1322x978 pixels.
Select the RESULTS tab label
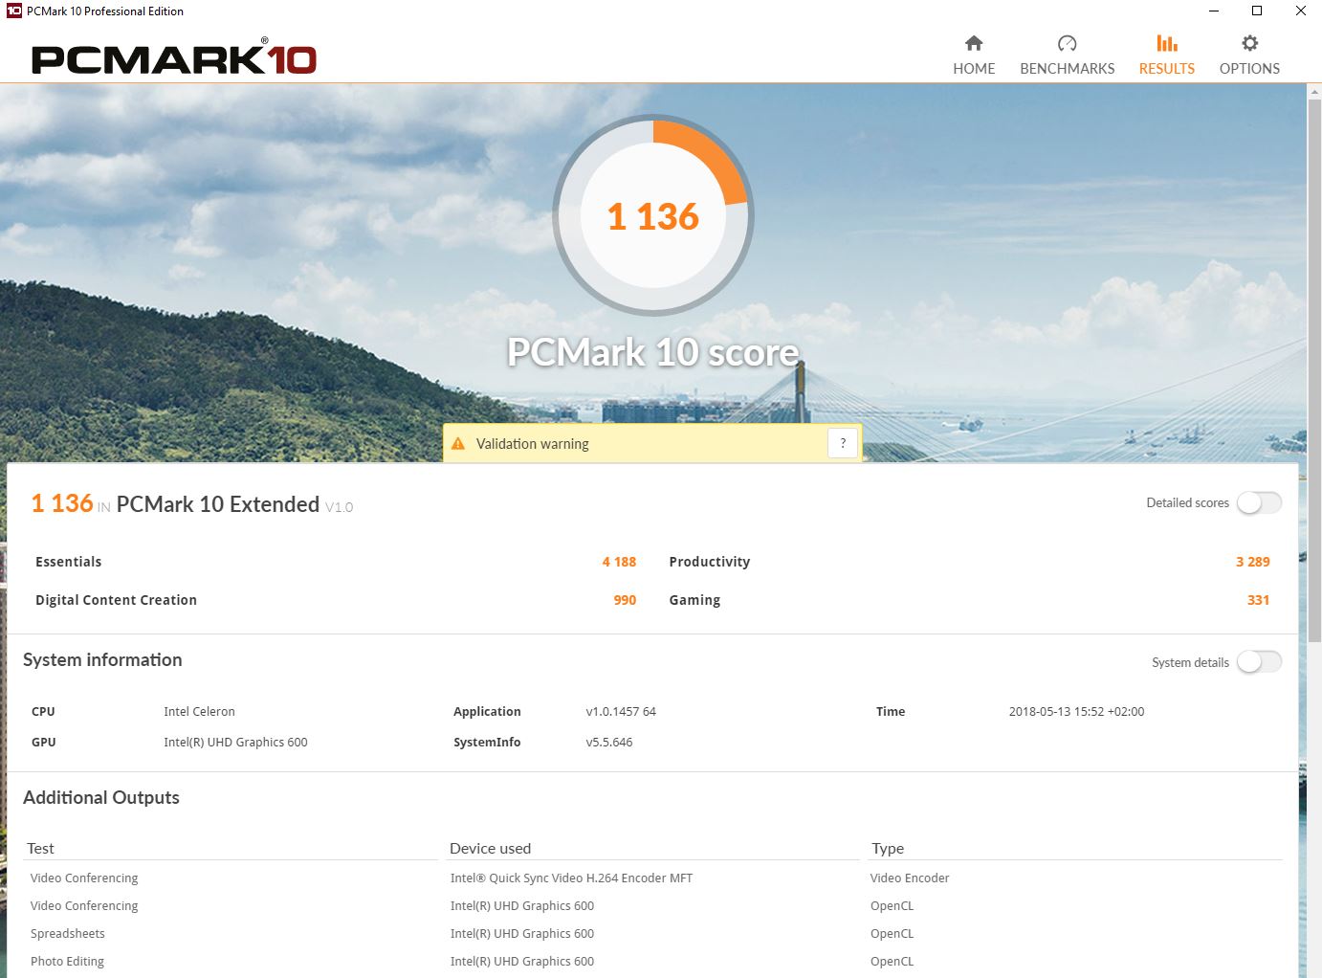1166,69
